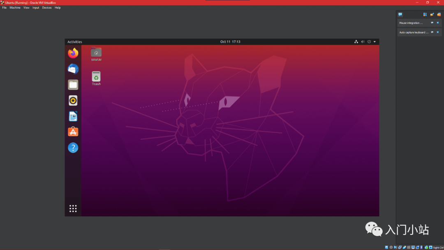Open Ubuntu Software store icon
This screenshot has width=444, height=250.
coord(73,132)
